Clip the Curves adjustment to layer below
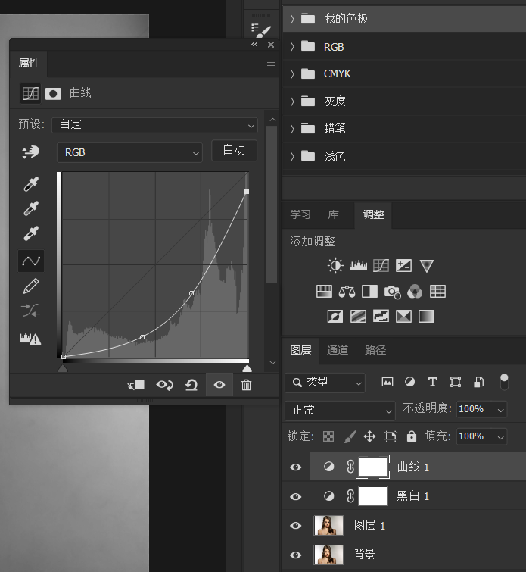The width and height of the screenshot is (526, 572). (x=136, y=385)
